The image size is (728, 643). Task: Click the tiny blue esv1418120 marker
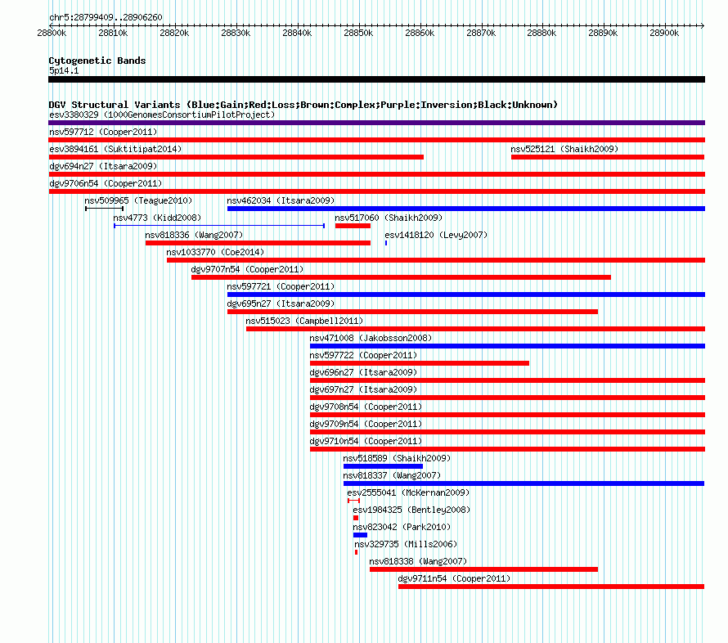[x=386, y=243]
